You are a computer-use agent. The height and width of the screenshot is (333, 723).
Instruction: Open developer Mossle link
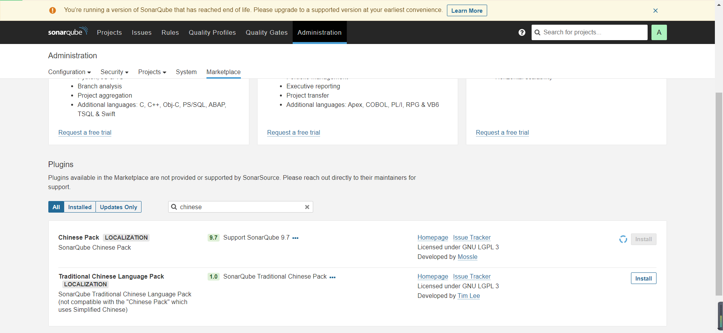click(467, 257)
